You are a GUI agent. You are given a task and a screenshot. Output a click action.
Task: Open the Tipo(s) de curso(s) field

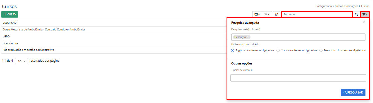click(298, 78)
